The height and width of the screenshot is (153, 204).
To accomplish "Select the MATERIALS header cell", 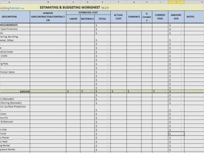I will pyautogui.click(x=87, y=19).
